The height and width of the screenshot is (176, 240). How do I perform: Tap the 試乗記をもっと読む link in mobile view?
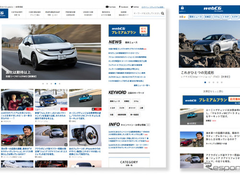point(213,92)
